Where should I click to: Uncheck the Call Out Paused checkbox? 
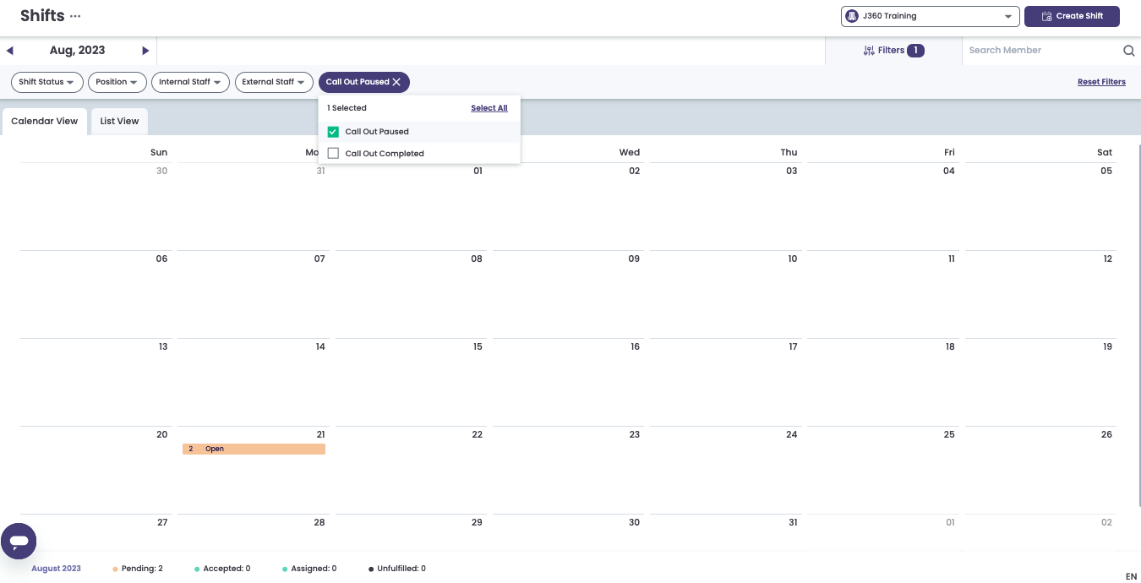(x=333, y=132)
